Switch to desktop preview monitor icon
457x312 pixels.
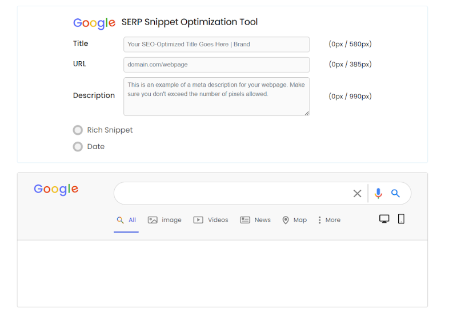(384, 219)
